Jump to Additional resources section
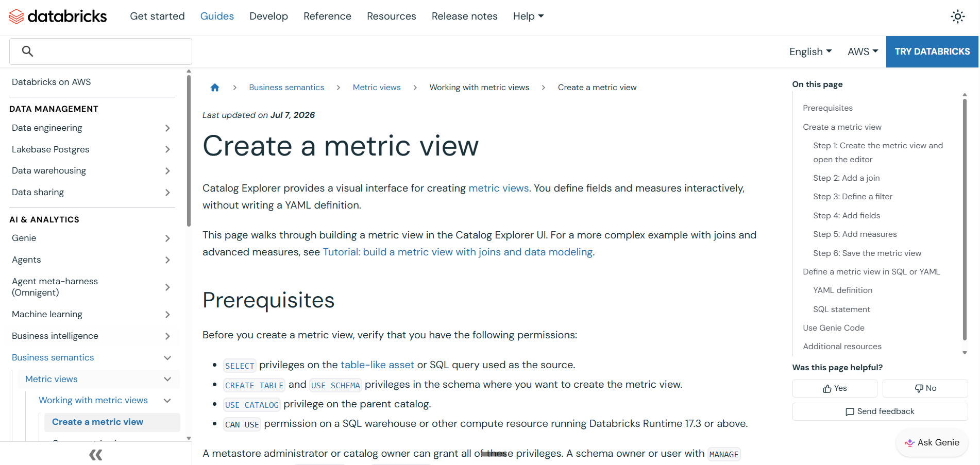This screenshot has width=980, height=465. 842,347
